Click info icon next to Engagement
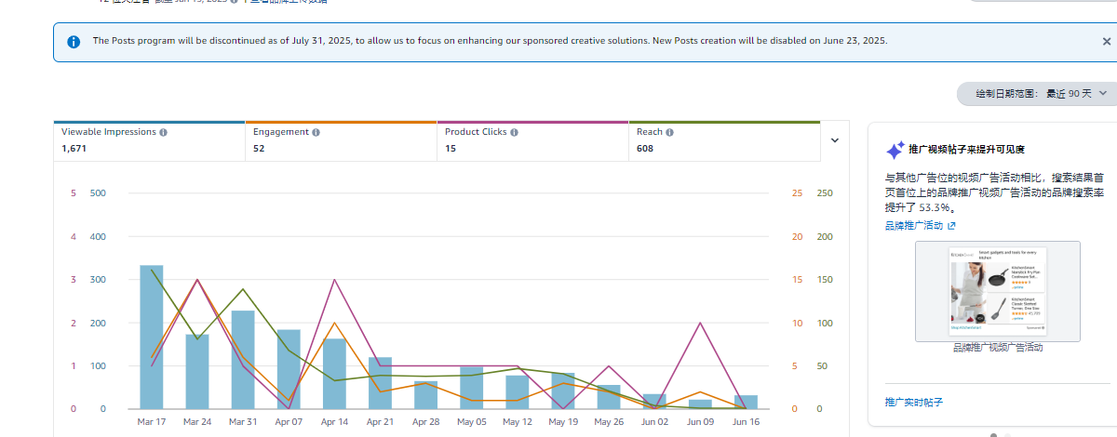 [316, 132]
